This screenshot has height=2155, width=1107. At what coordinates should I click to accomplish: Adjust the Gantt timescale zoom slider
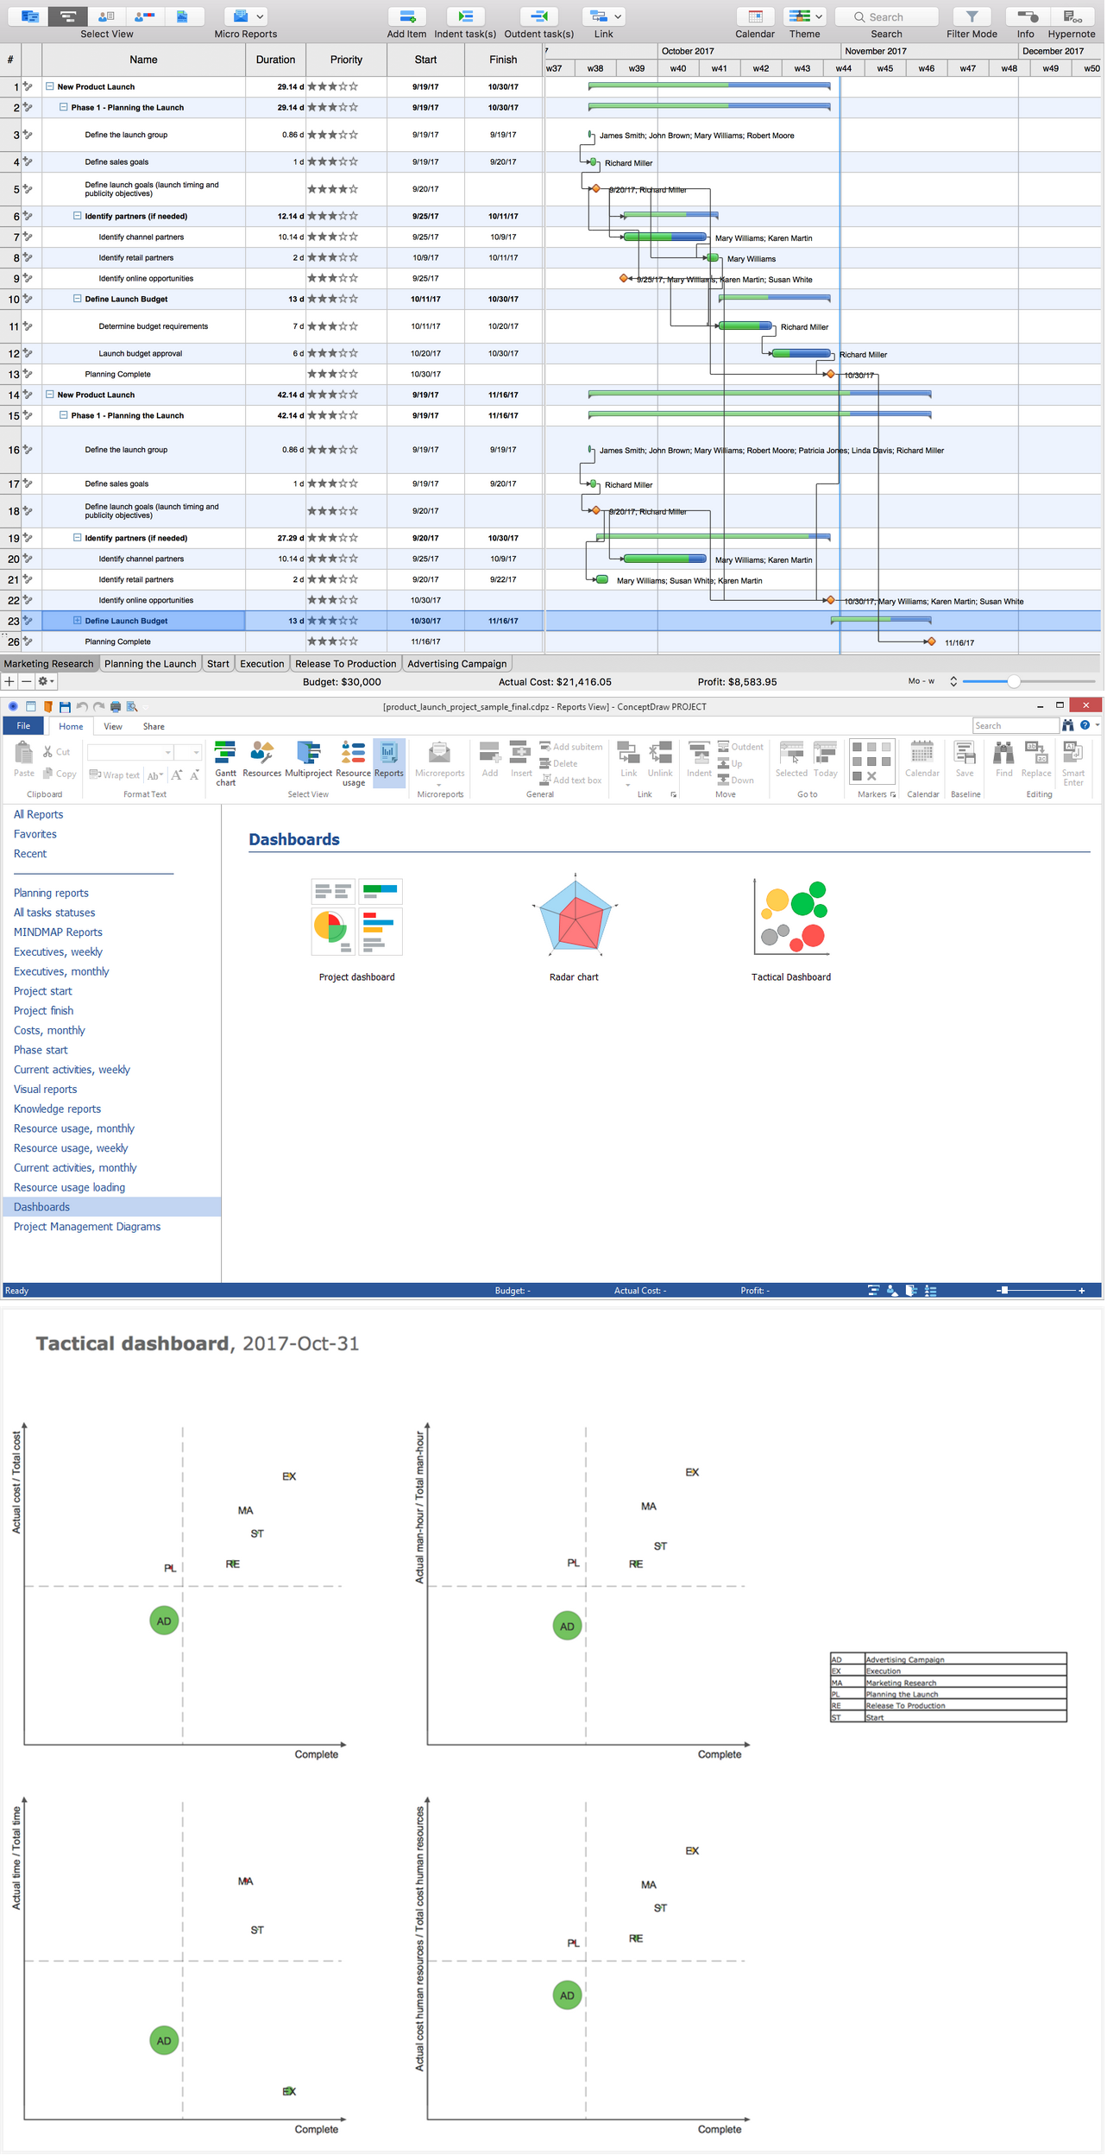(1016, 683)
